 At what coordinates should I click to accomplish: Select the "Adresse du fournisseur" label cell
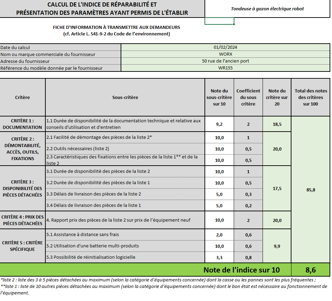pyautogui.click(x=60, y=61)
